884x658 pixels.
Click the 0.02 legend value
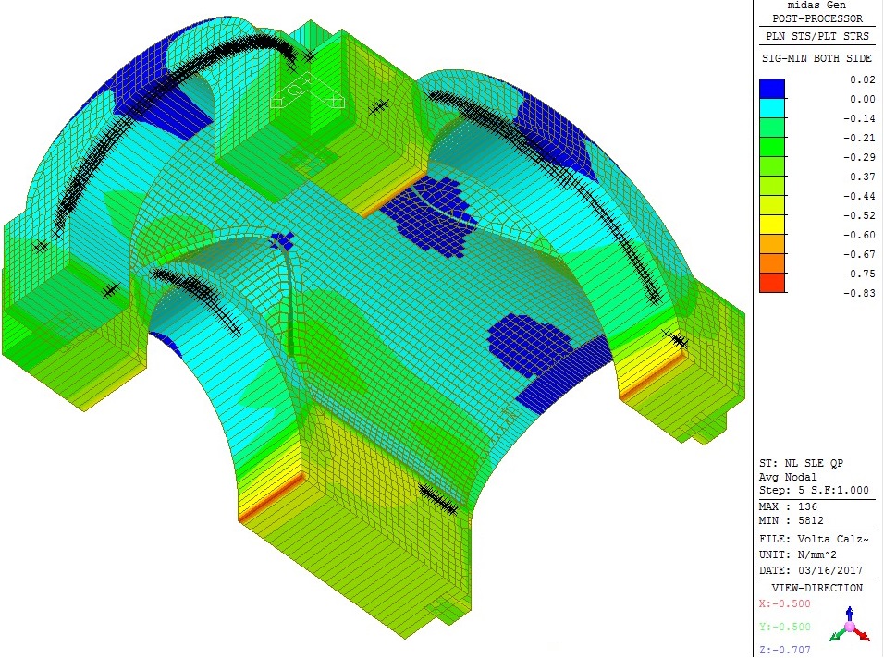[863, 79]
